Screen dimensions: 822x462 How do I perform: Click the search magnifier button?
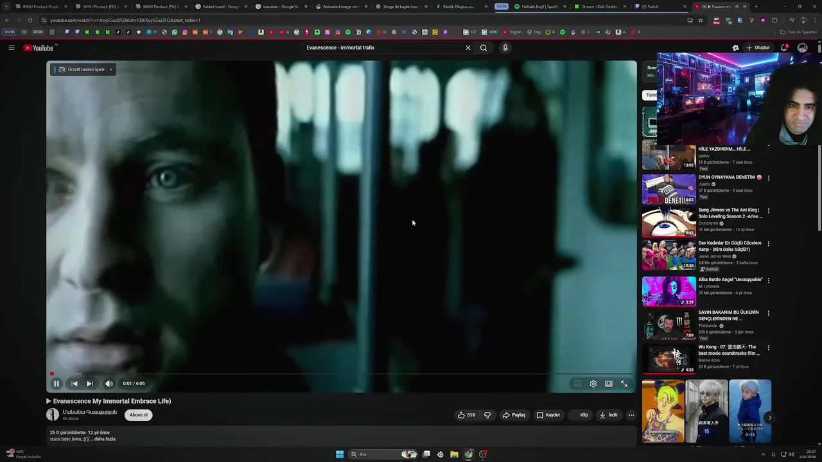484,47
